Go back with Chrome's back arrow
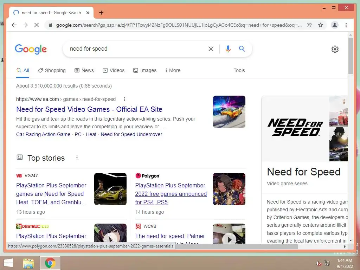This screenshot has height=270, width=360. point(14,25)
